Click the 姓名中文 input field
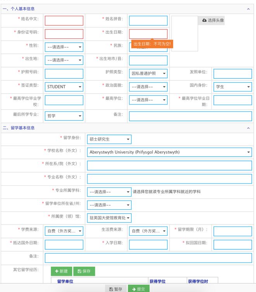This screenshot has height=292, width=256. tap(64, 21)
